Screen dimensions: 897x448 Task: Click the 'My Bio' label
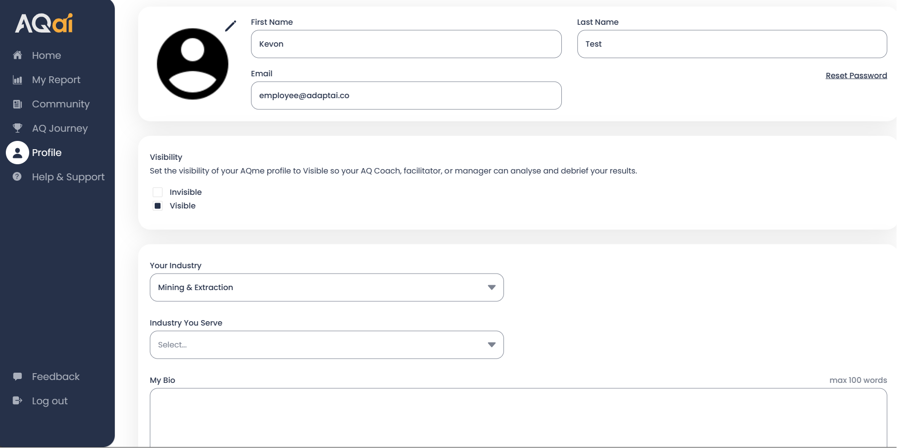(x=162, y=380)
